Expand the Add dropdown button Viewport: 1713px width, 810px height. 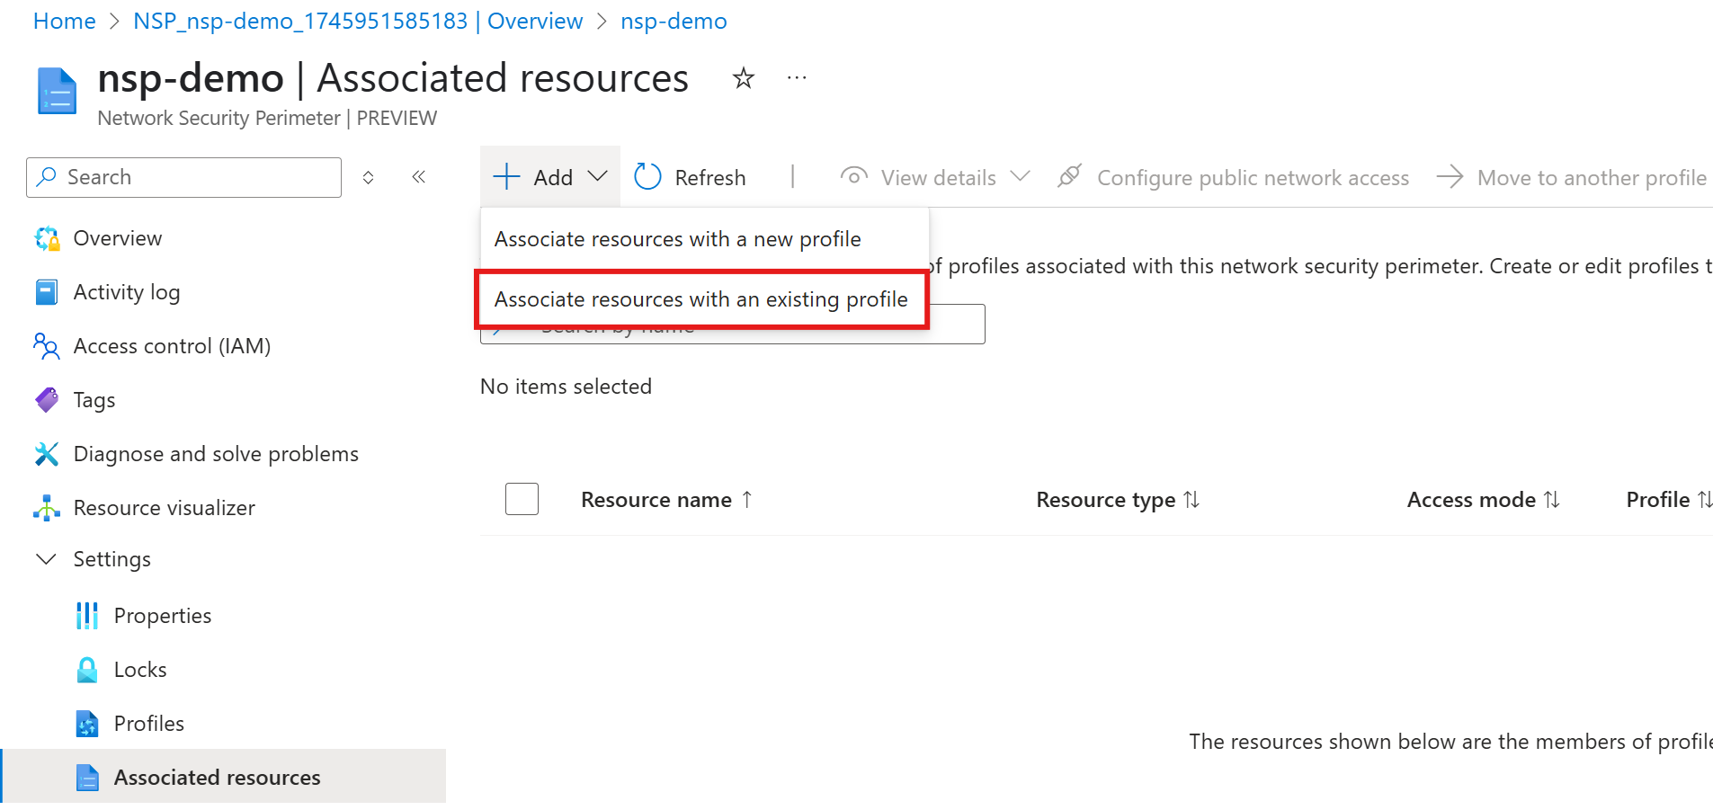click(x=550, y=177)
